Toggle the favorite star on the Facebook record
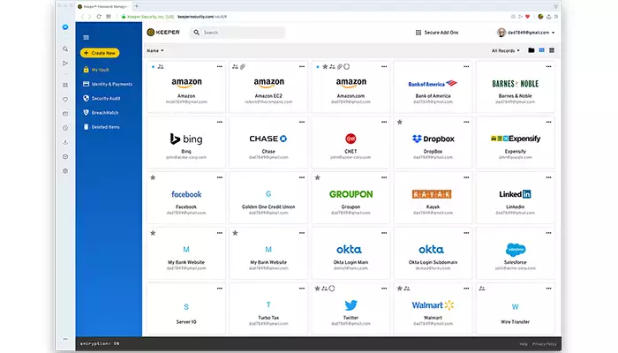 [153, 177]
